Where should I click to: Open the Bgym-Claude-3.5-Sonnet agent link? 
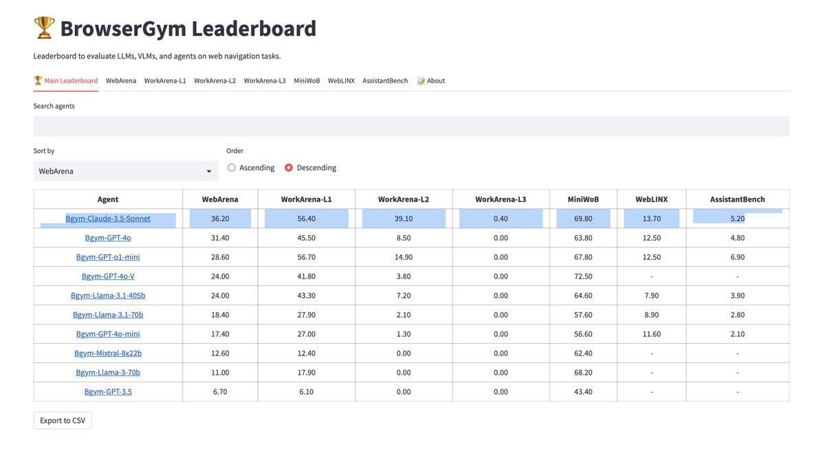point(108,219)
